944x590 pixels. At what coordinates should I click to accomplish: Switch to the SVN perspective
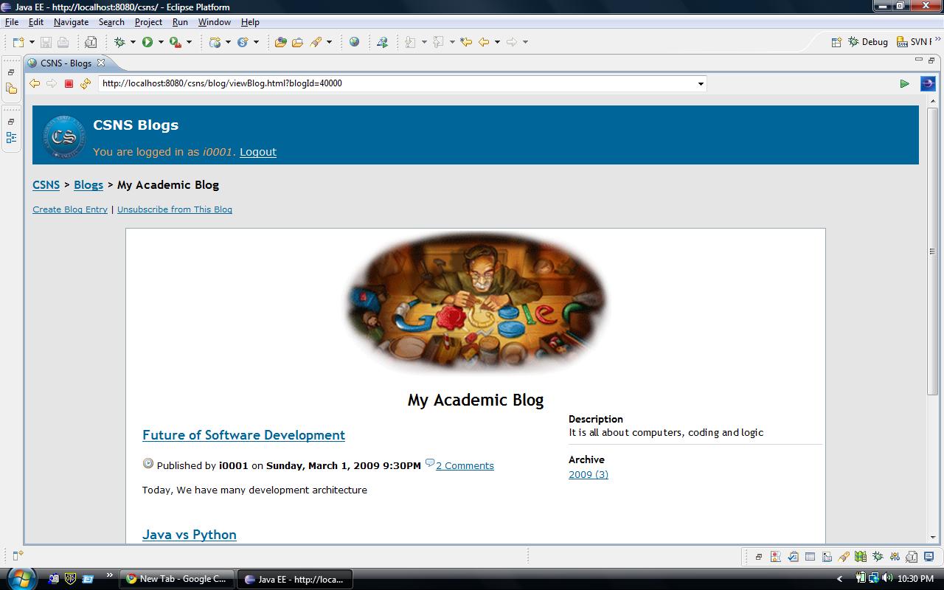point(914,42)
